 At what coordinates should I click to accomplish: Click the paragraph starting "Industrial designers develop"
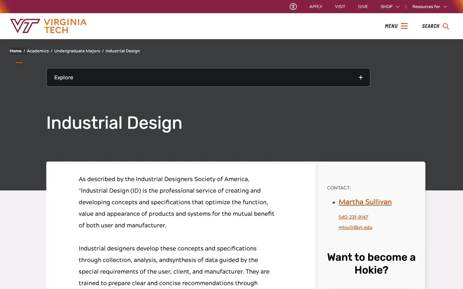[174, 266]
